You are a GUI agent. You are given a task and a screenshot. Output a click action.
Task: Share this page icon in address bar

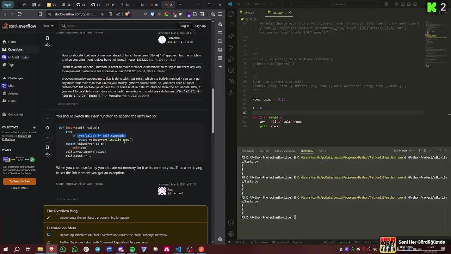click(118, 14)
